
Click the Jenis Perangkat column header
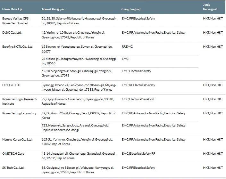210,7
